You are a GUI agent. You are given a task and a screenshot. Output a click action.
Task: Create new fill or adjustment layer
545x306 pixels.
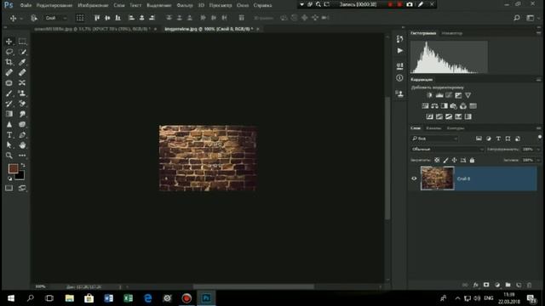(x=497, y=285)
